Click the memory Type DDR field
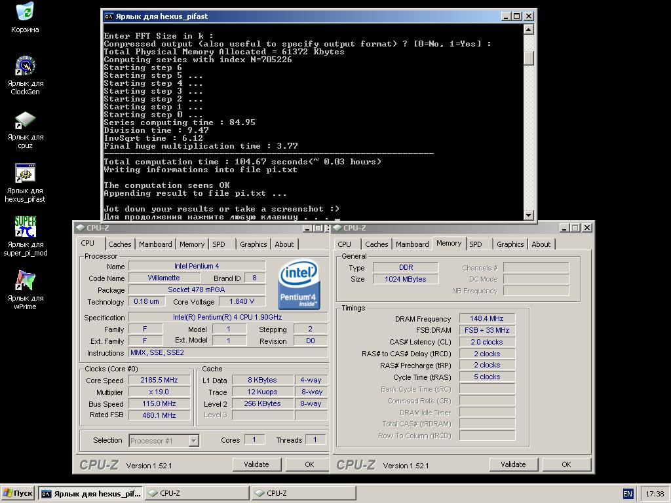Screen dimensions: 671x503 406,267
